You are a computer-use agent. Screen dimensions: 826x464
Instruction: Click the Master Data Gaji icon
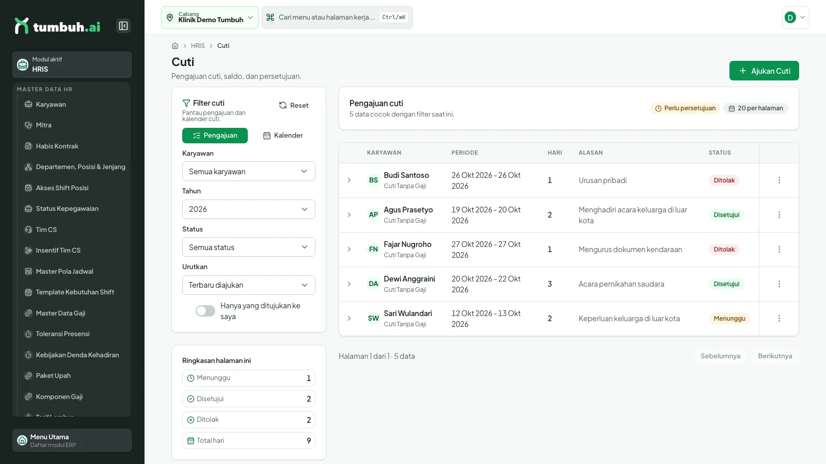point(28,313)
